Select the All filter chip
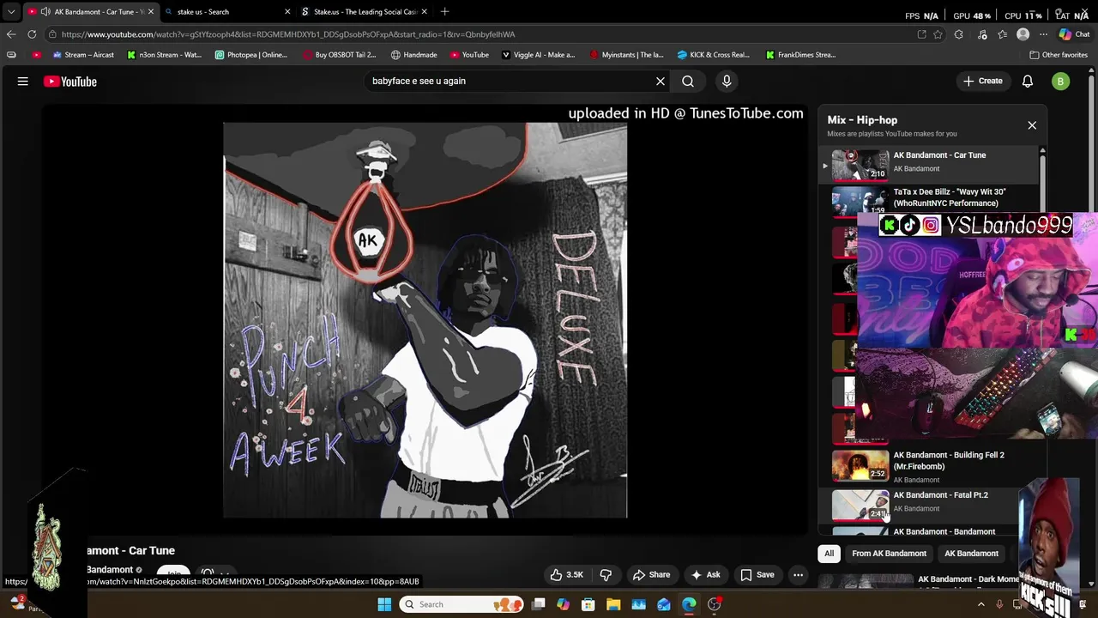This screenshot has height=618, width=1098. [x=829, y=554]
